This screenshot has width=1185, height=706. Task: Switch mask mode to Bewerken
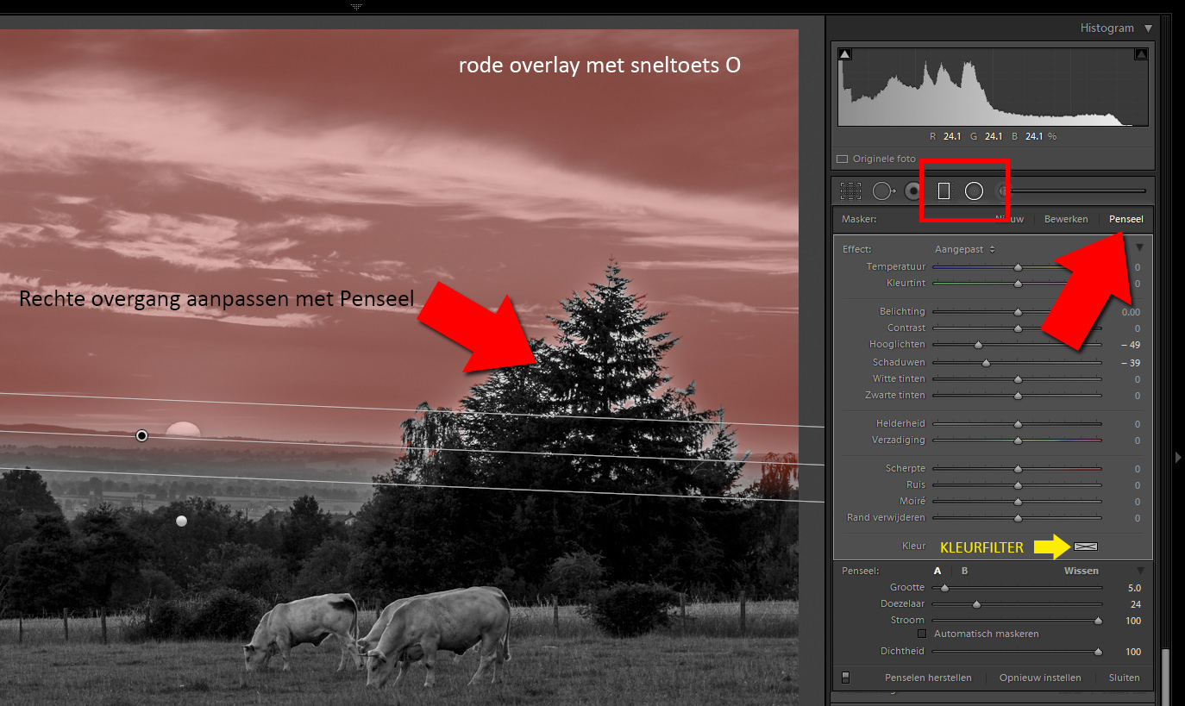[x=1065, y=219]
